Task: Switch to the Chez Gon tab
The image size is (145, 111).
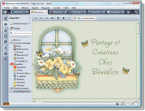Action: coord(96,12)
